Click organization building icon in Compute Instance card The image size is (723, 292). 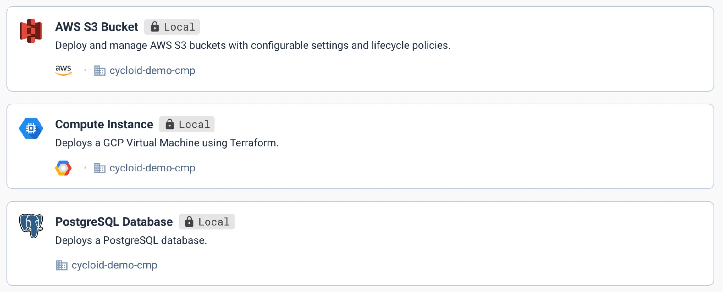tap(100, 168)
